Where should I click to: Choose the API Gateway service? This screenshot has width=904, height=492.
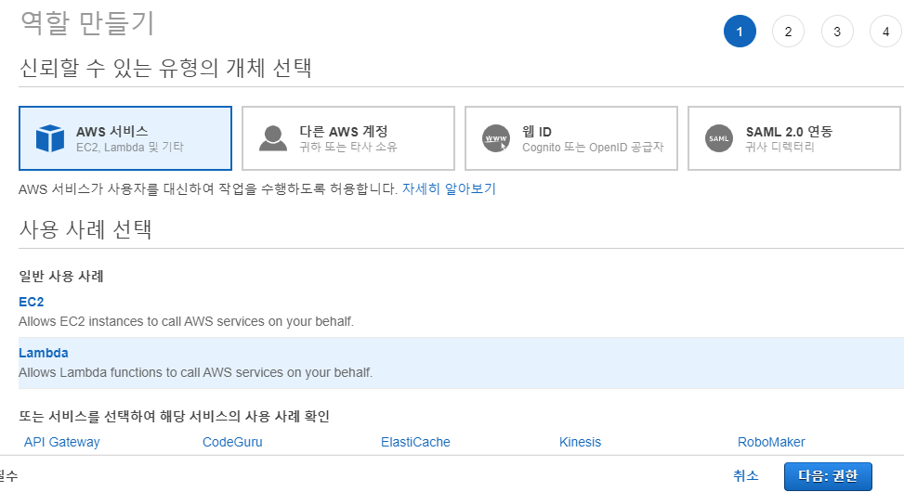(61, 442)
